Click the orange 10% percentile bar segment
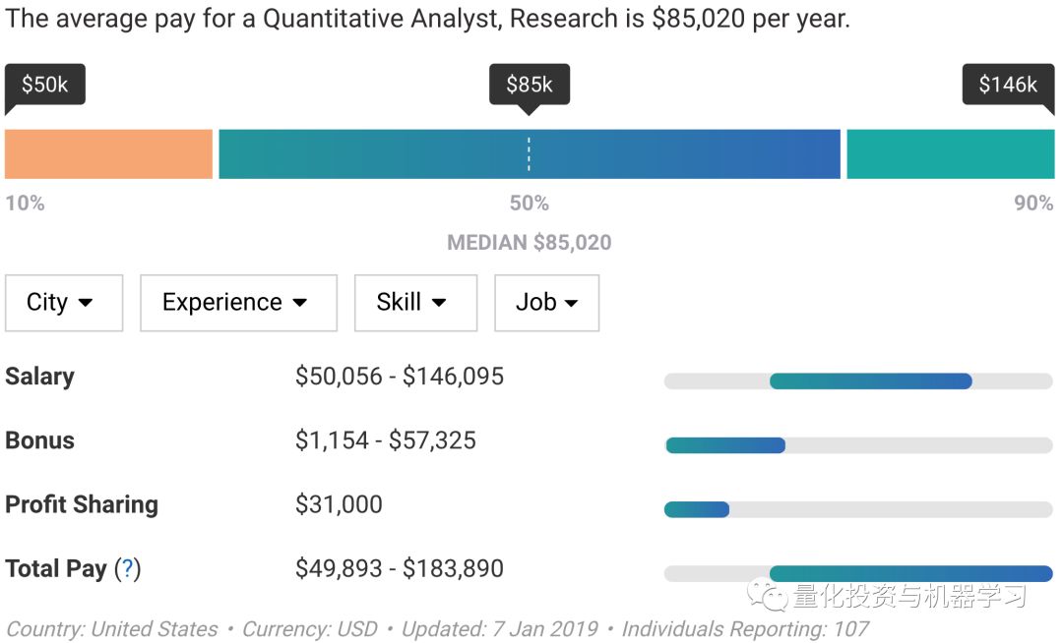The height and width of the screenshot is (643, 1063). click(108, 154)
